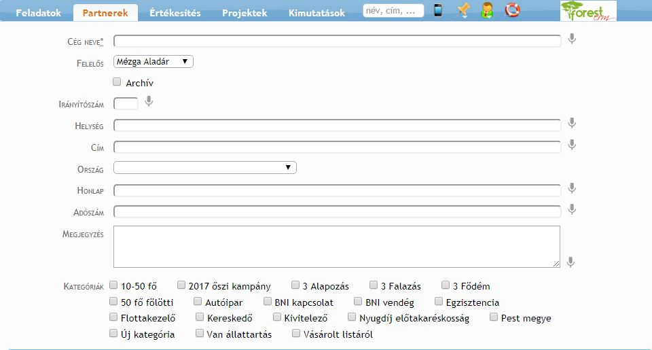Click microphone icon beside Irányítószám field
Screen dimensions: 652x350
[x=149, y=102]
